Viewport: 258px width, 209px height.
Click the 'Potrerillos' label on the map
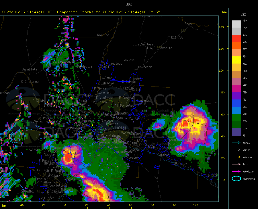coord(52,118)
